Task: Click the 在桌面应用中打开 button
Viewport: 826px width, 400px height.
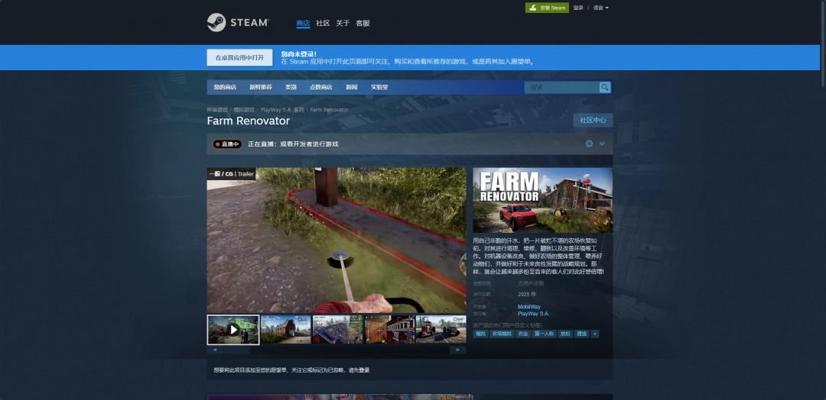Action: [239, 57]
